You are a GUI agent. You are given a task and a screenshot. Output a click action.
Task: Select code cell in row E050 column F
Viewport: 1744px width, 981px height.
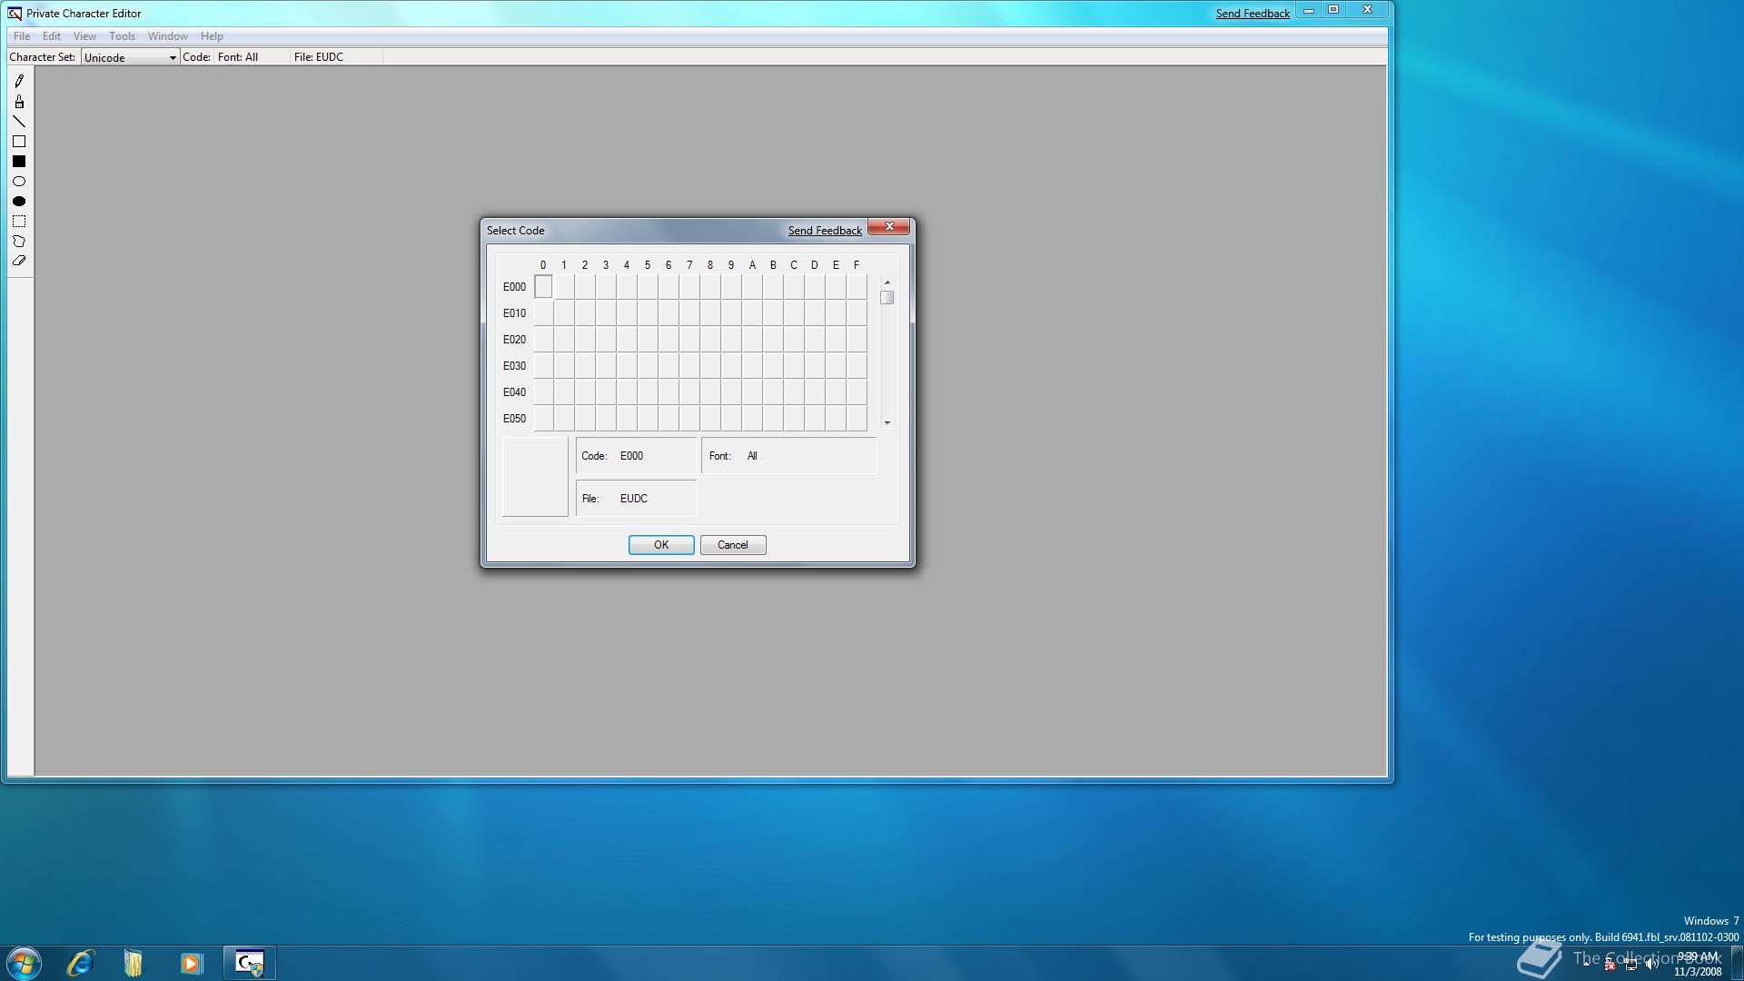pyautogui.click(x=857, y=419)
